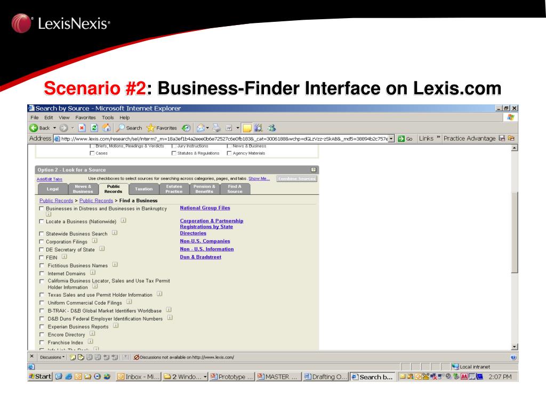Click the Stop loading icon
Screen dimensions: 546x409
82,128
